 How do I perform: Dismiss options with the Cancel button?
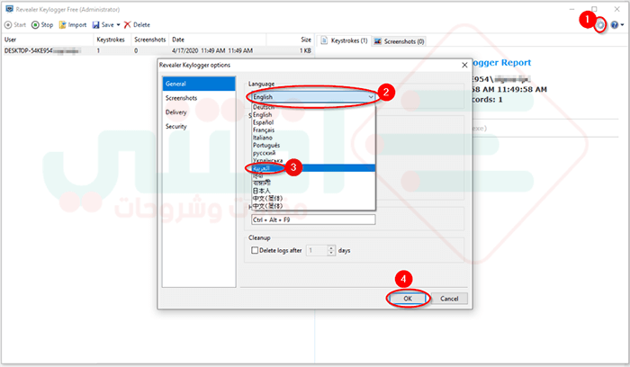(x=449, y=299)
